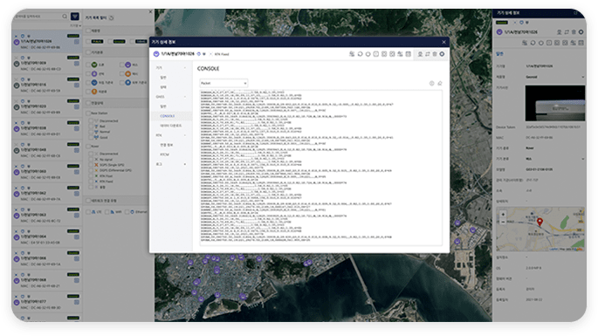
Task: Click the table grid icon in the dialog toolbar
Action: click(409, 54)
